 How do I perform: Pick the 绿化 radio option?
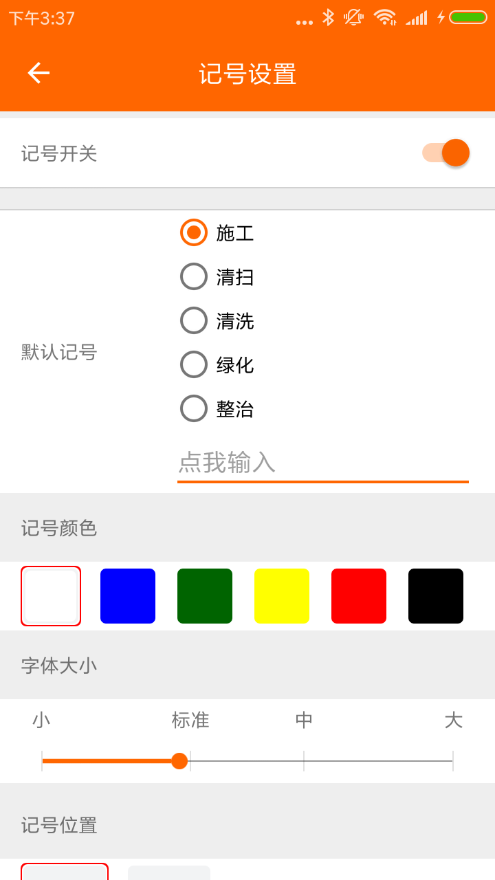[x=194, y=364]
